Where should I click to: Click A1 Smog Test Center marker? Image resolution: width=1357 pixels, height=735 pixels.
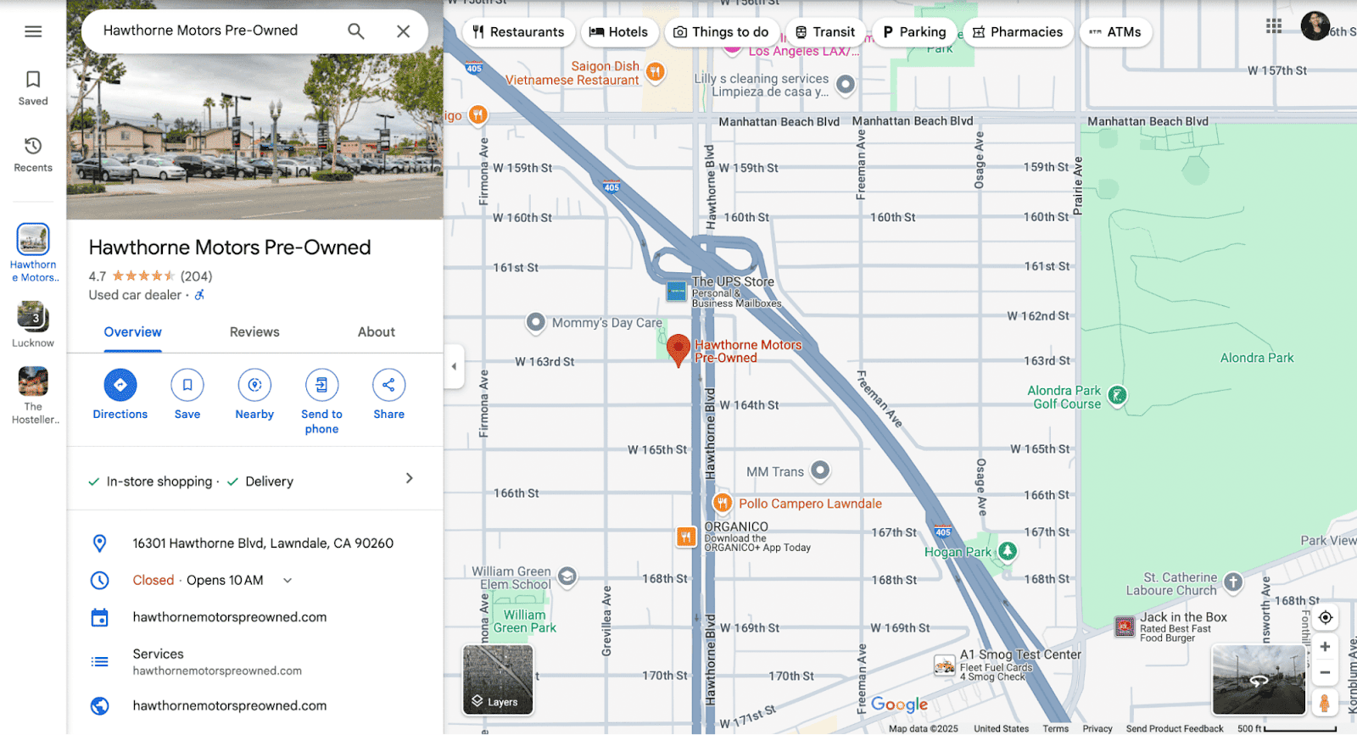945,665
